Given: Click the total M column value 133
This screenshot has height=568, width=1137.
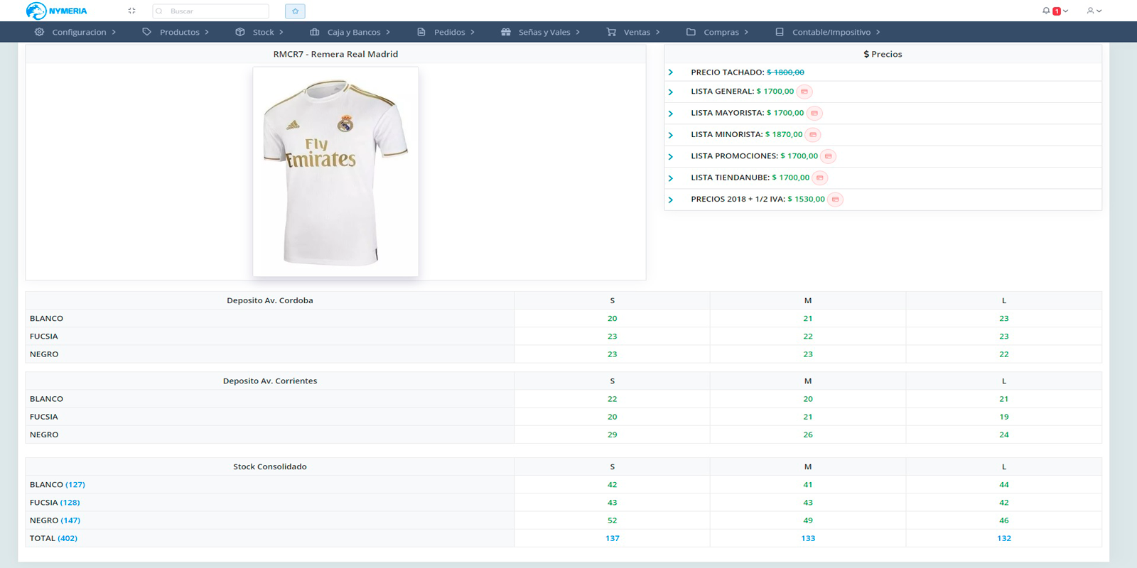Looking at the screenshot, I should pyautogui.click(x=808, y=538).
